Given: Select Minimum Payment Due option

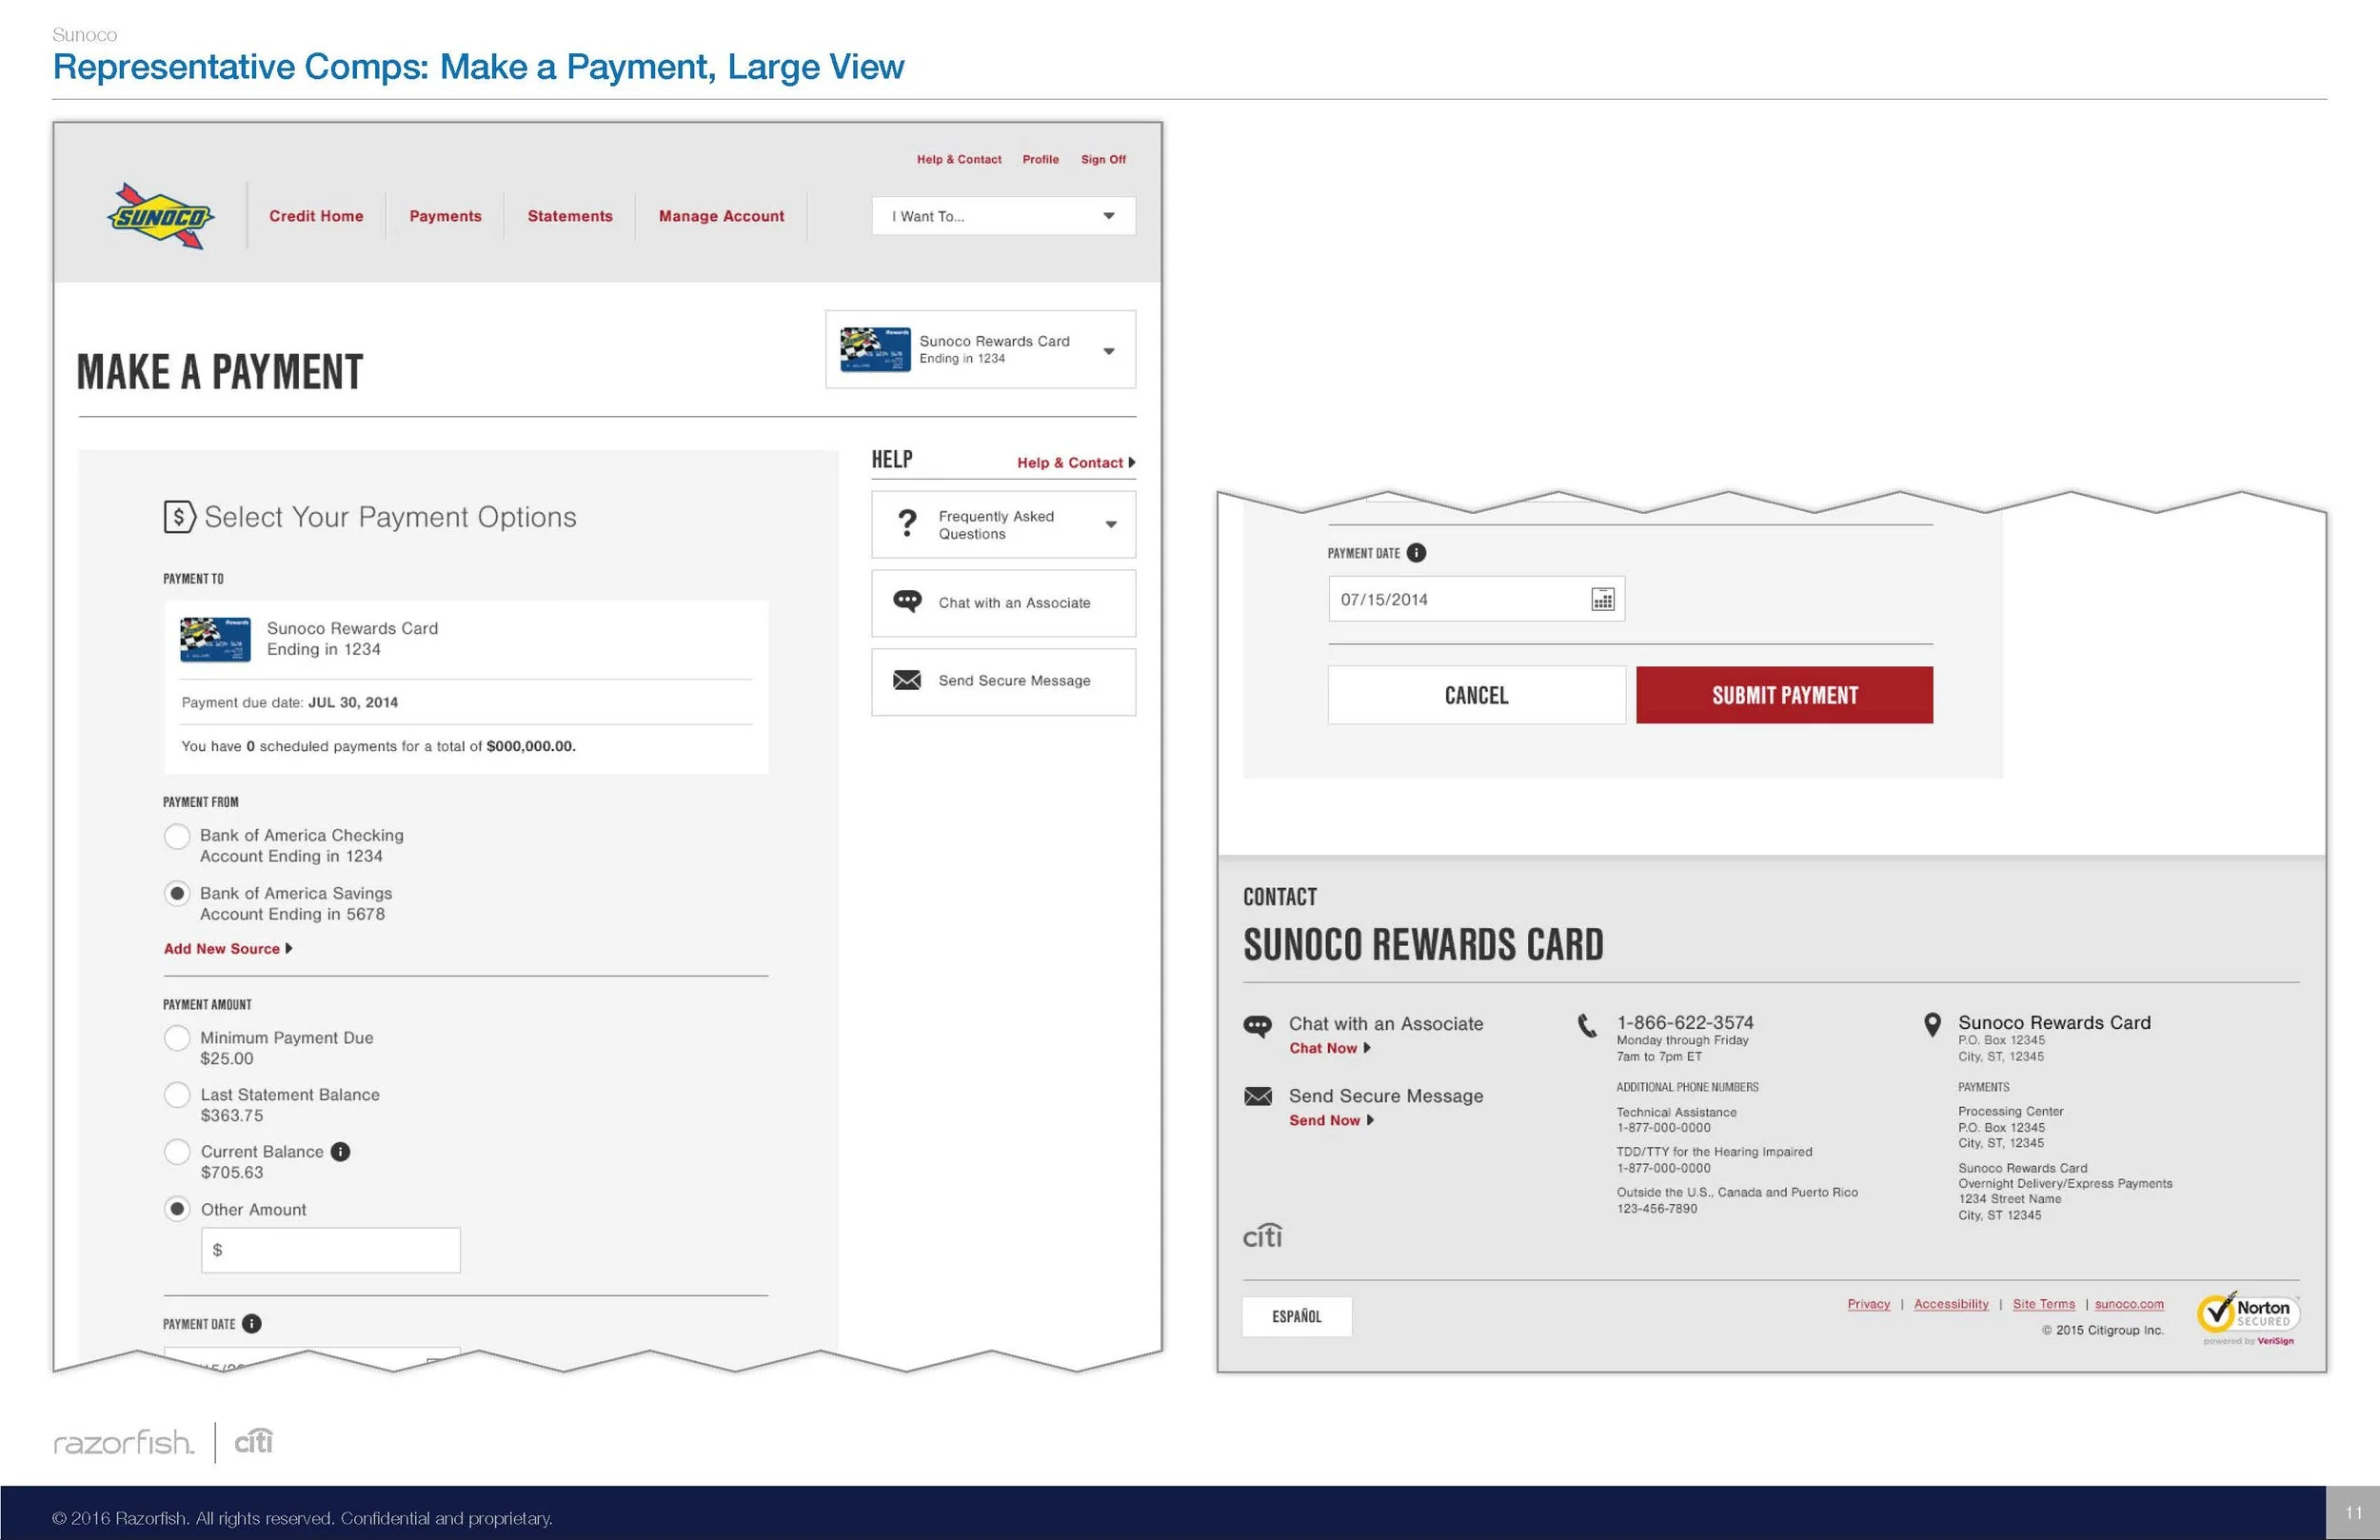Looking at the screenshot, I should click(177, 1038).
